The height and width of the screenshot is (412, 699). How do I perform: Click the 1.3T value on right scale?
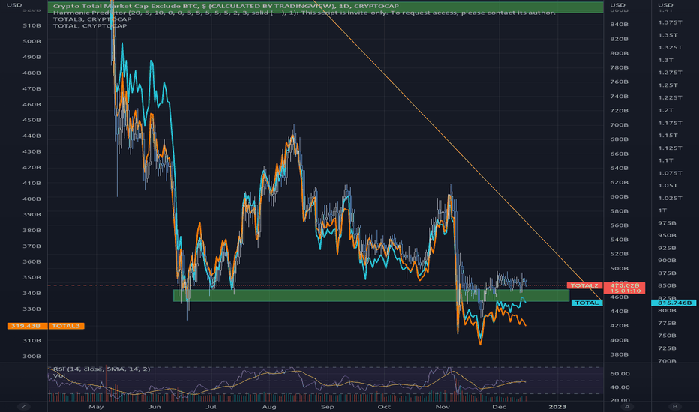pos(665,60)
